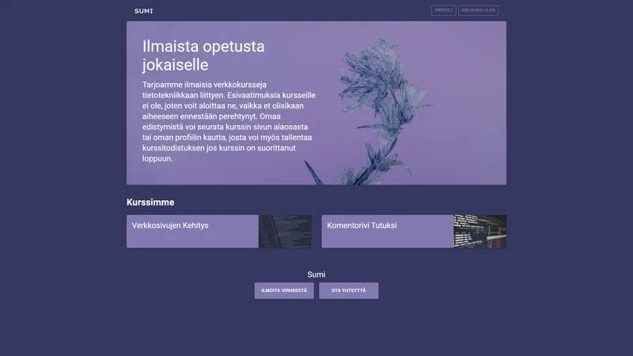This screenshot has height=356, width=633.
Task: Click empty area of Verkkosivujen Kehitys card
Action: pos(192,240)
